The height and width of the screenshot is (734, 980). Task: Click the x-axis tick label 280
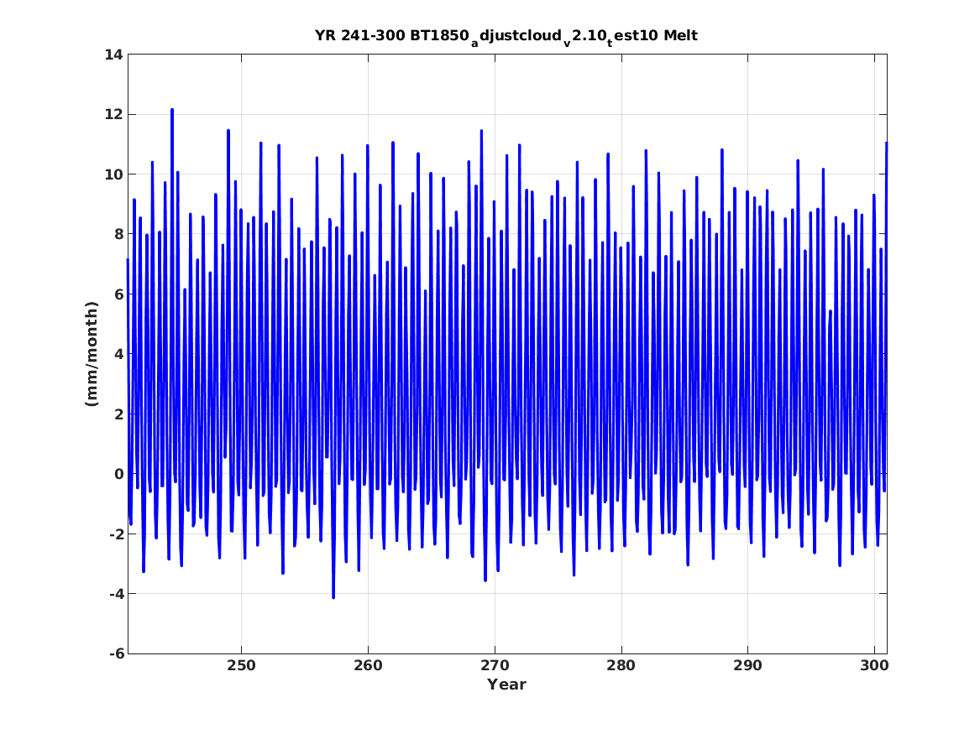[x=621, y=666]
